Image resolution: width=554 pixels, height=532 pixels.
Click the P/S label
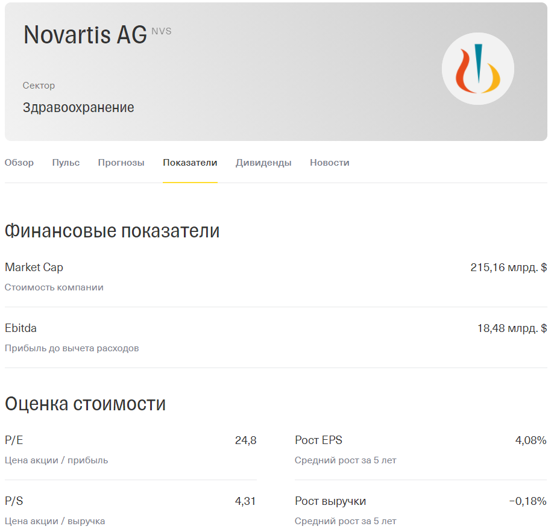(14, 501)
